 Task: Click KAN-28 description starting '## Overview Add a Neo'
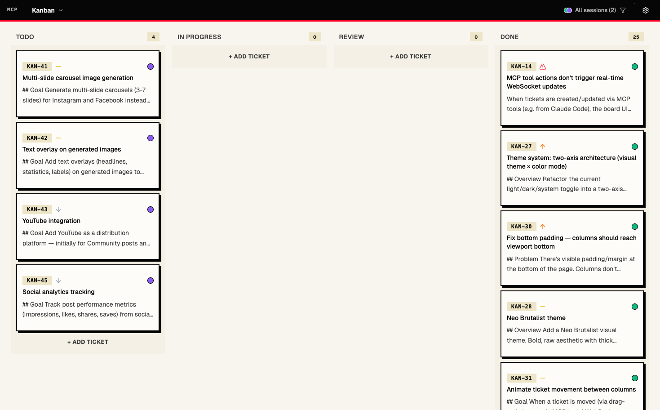point(562,335)
